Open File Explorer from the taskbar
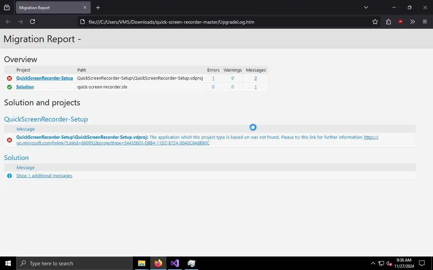The height and width of the screenshot is (270, 433). tap(142, 263)
